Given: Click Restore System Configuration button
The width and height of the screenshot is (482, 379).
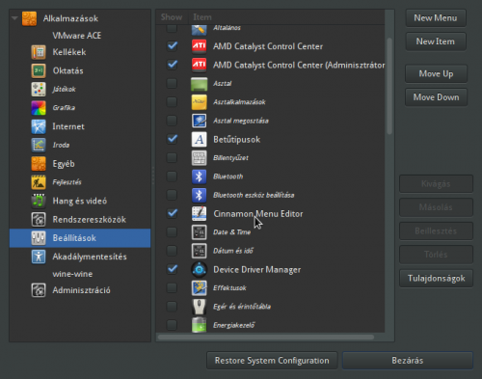Looking at the screenshot, I should point(272,361).
